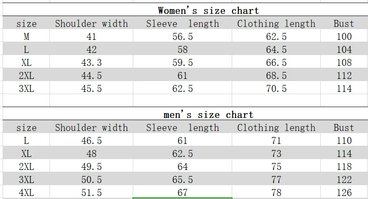Screen dimensions: 368x199
Task: Select the men's 4XL size cell
Action: (26, 192)
